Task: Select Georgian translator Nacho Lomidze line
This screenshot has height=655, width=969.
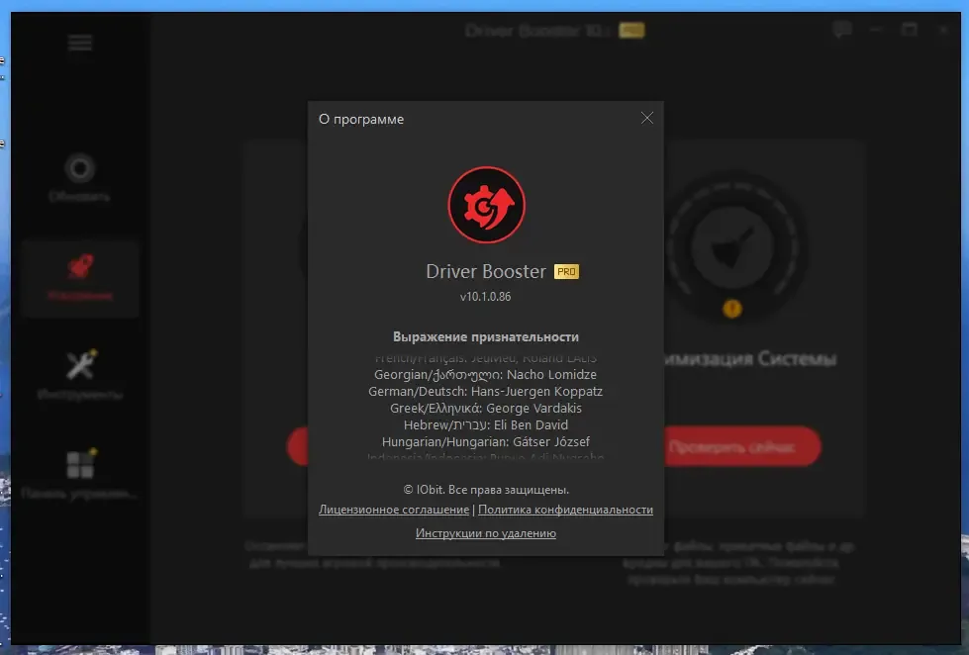Action: pyautogui.click(x=485, y=374)
